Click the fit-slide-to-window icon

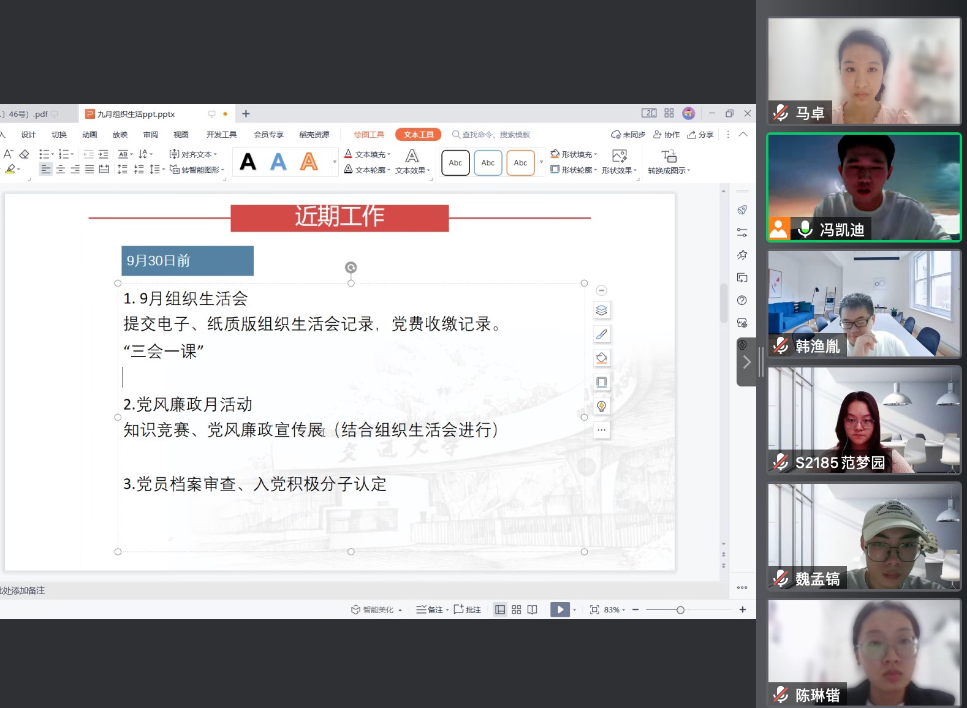594,609
